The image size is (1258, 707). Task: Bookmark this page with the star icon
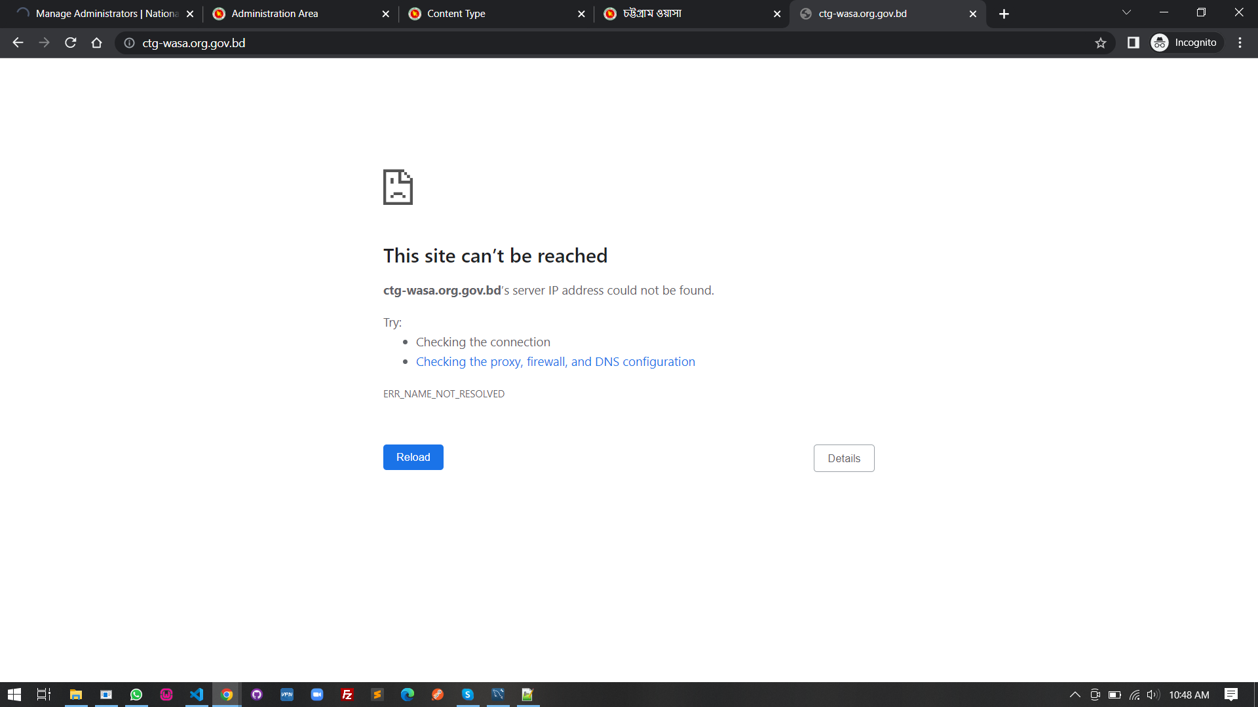(1100, 43)
